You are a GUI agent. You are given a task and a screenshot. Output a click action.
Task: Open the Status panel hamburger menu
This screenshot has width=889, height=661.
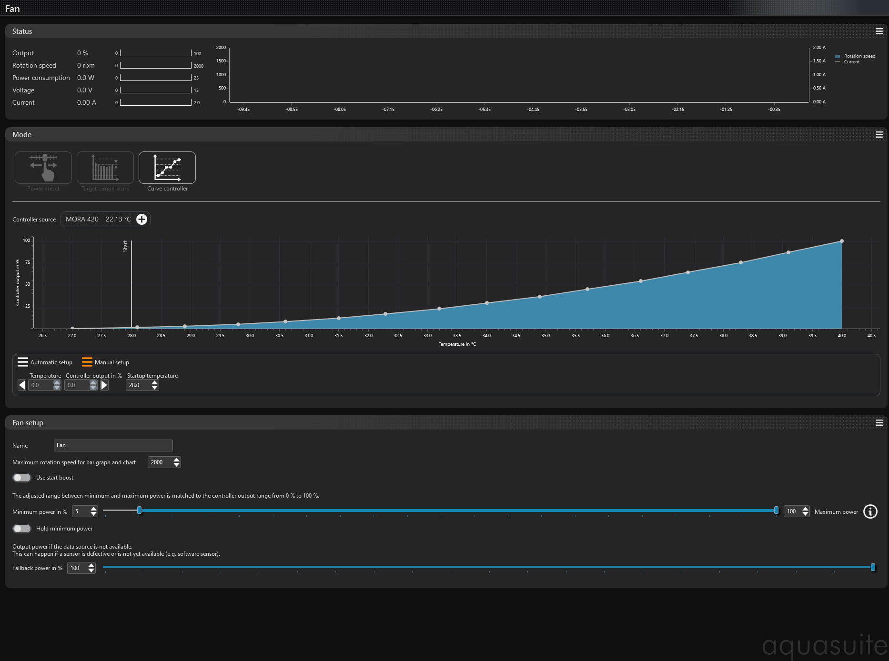click(x=879, y=31)
